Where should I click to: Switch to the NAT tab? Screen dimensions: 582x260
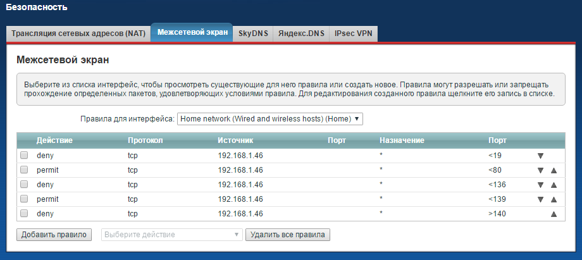78,34
